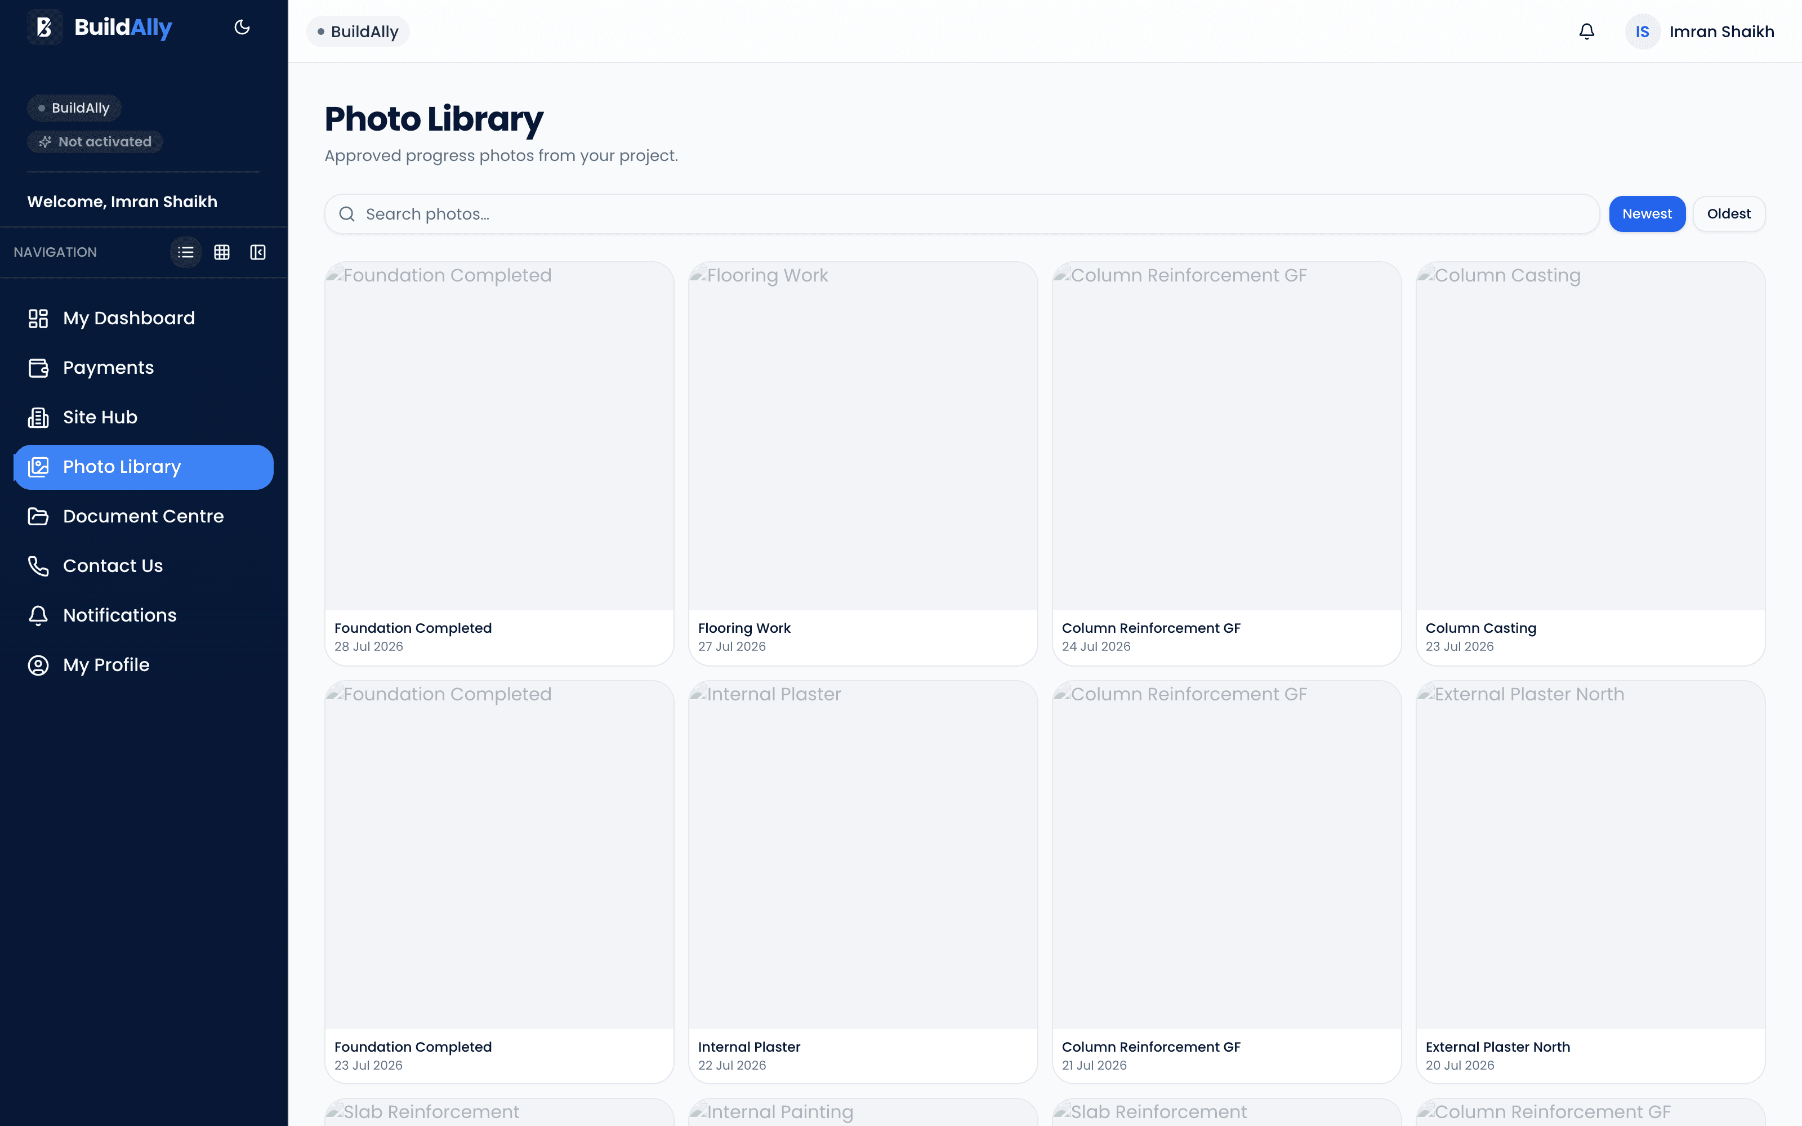Open My Dashboard page

click(144, 319)
